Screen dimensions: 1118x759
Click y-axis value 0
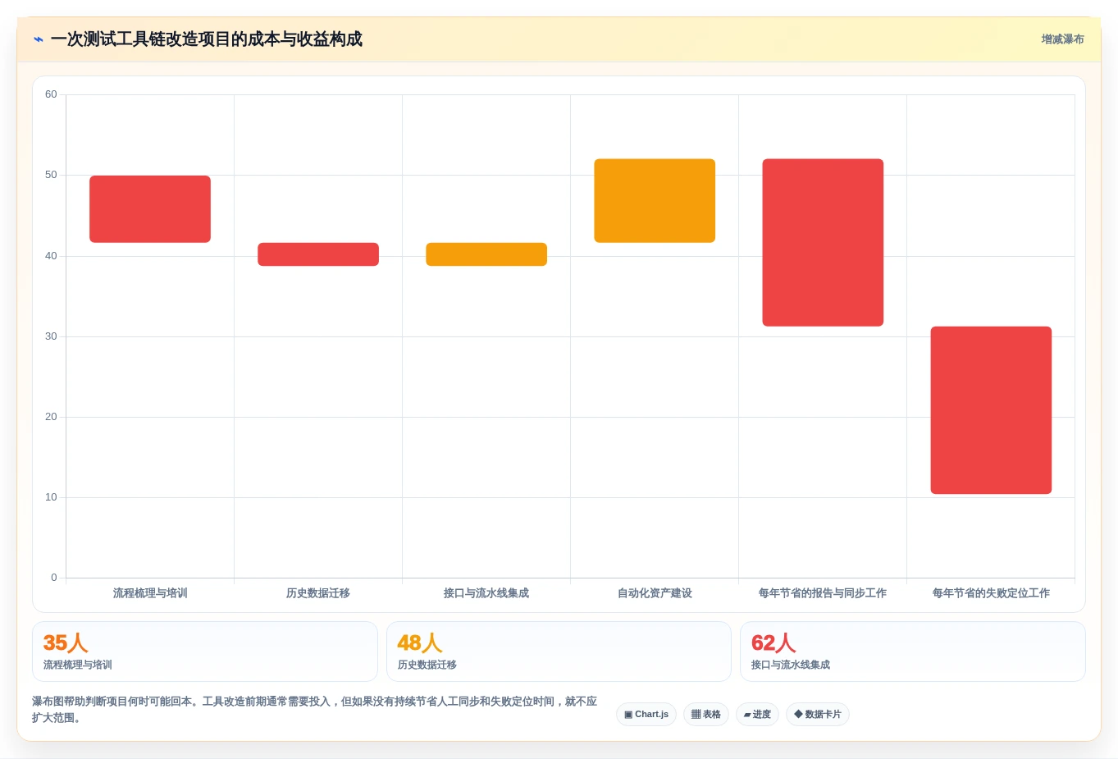click(x=54, y=578)
